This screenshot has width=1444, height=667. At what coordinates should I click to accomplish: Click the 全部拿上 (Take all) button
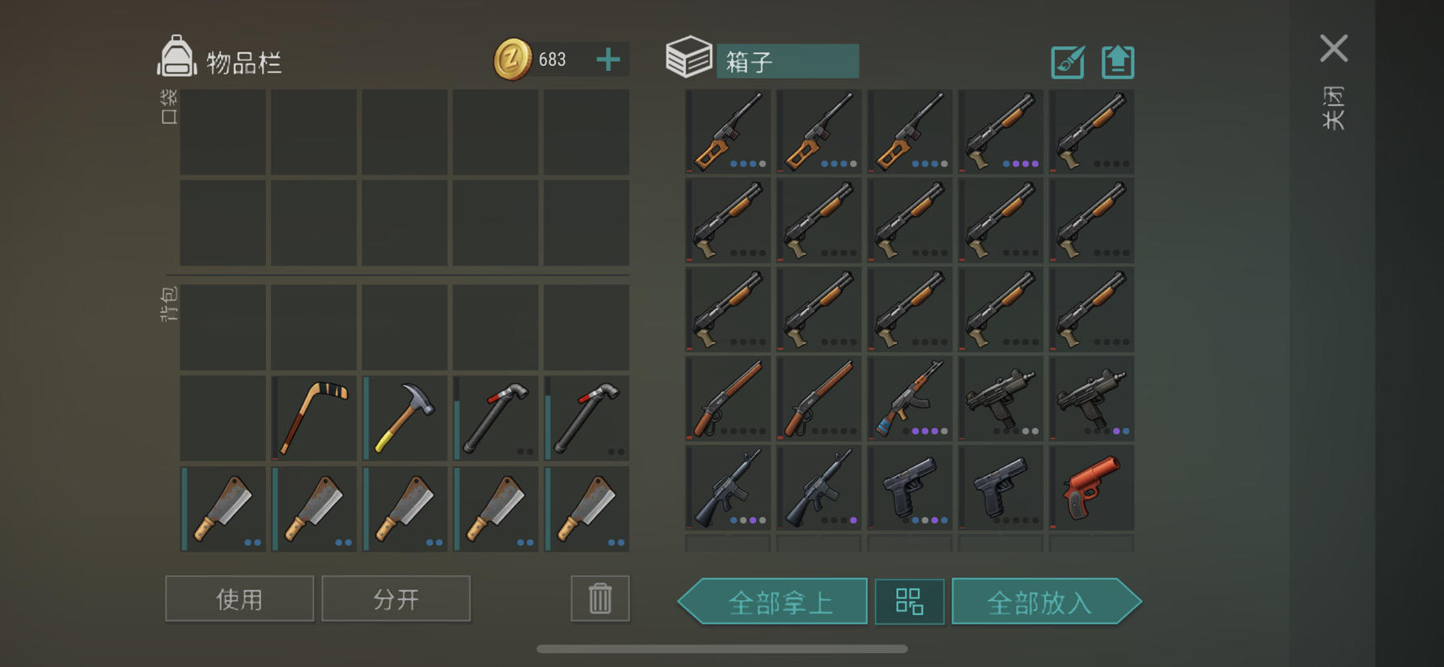[x=773, y=602]
